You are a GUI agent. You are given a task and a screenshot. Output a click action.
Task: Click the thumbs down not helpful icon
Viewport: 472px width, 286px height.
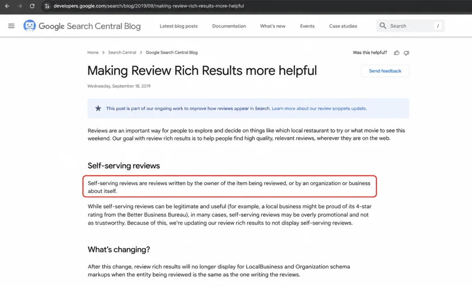407,53
